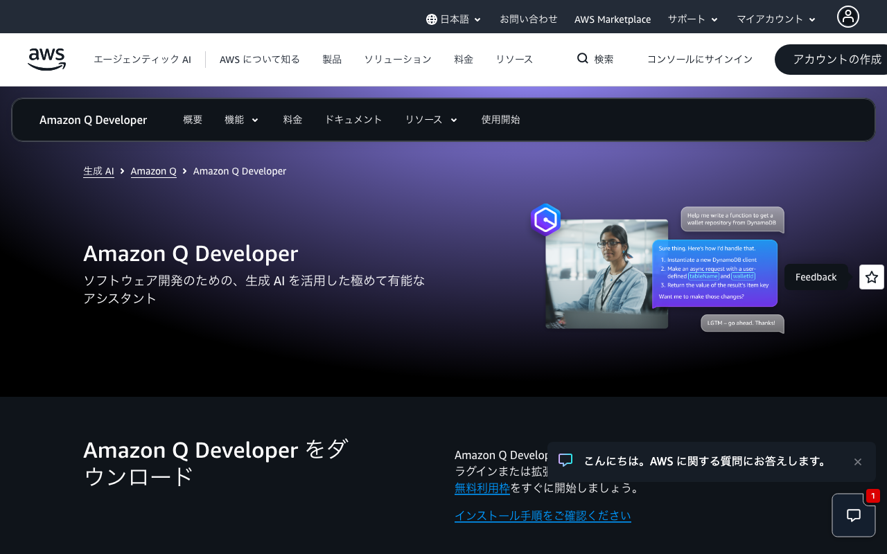Click the 検索 search text
The height and width of the screenshot is (554, 887).
coord(604,60)
